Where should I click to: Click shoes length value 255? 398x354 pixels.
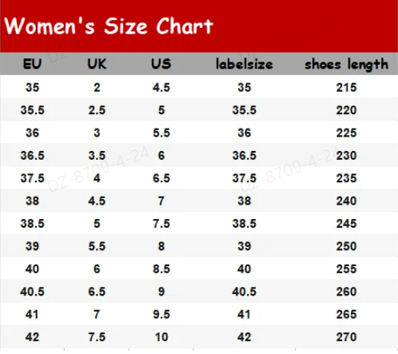[346, 268]
